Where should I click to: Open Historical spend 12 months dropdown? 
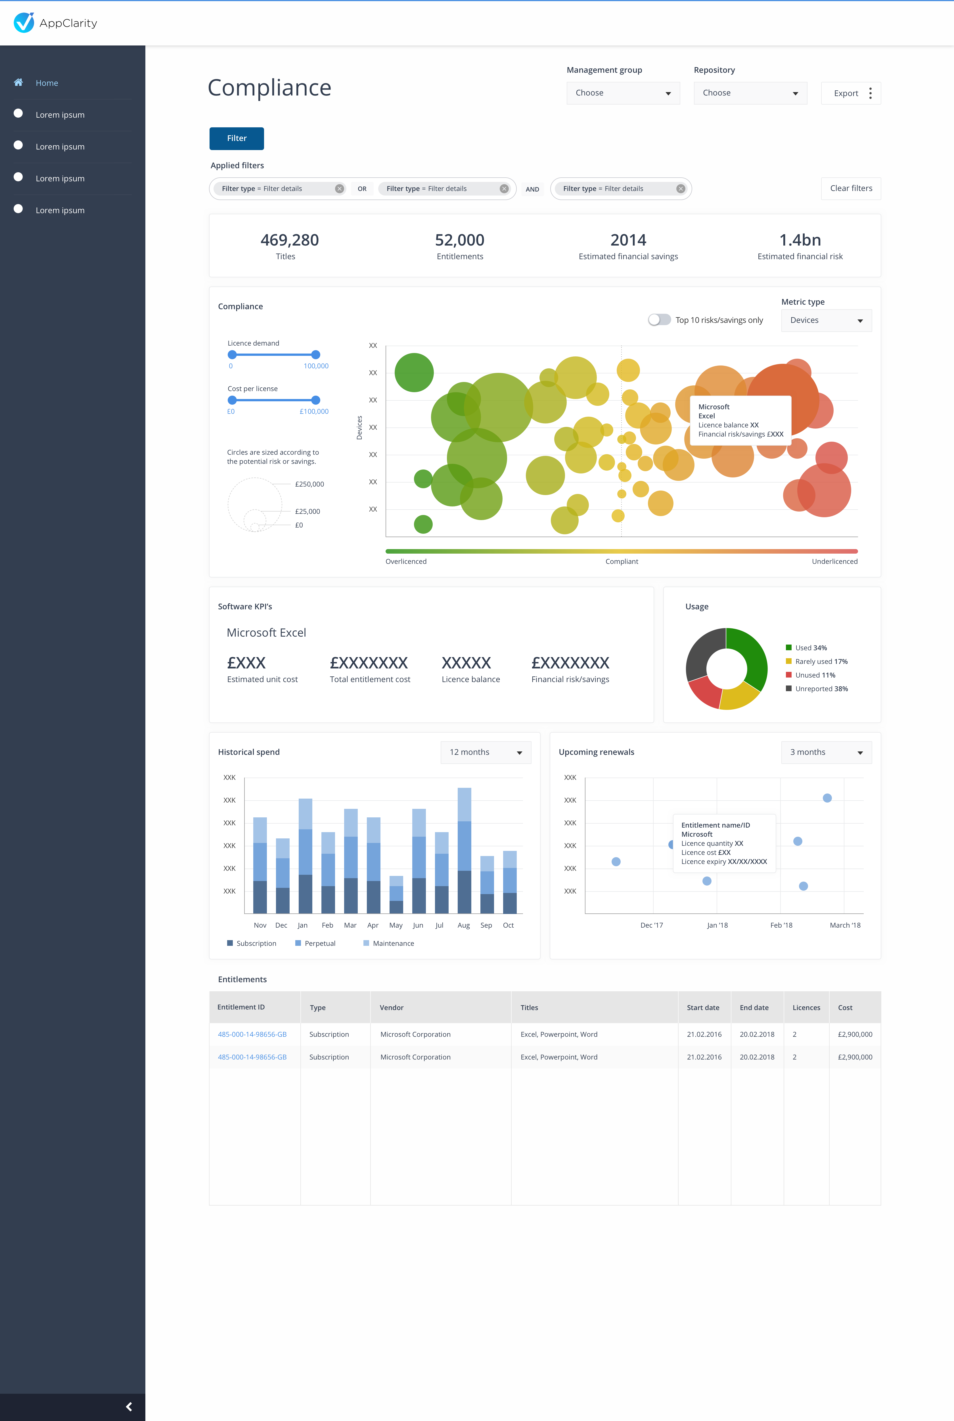coord(486,753)
